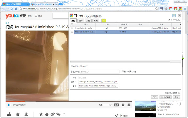
Task: Open the Chrono Sniffer extension icon in toolbar
Action: coord(180,9)
